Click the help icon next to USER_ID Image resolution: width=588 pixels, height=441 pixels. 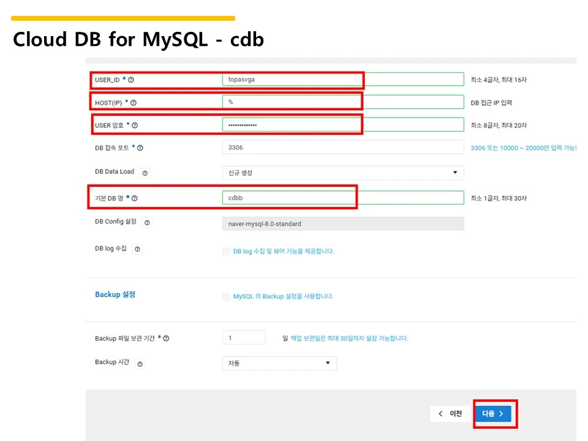pos(131,80)
